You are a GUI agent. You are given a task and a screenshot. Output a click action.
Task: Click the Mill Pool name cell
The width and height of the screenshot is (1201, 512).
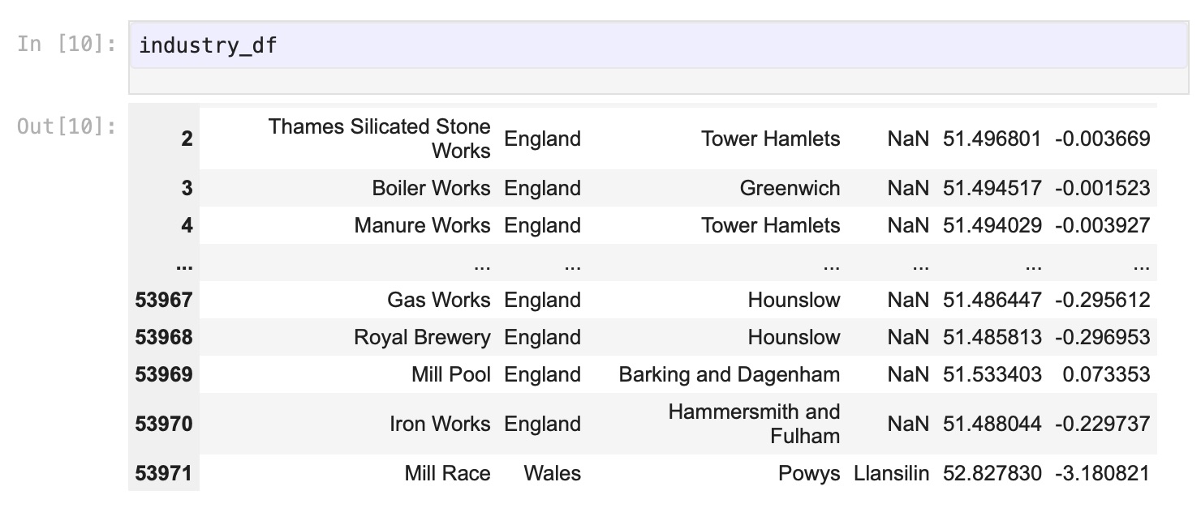click(450, 374)
